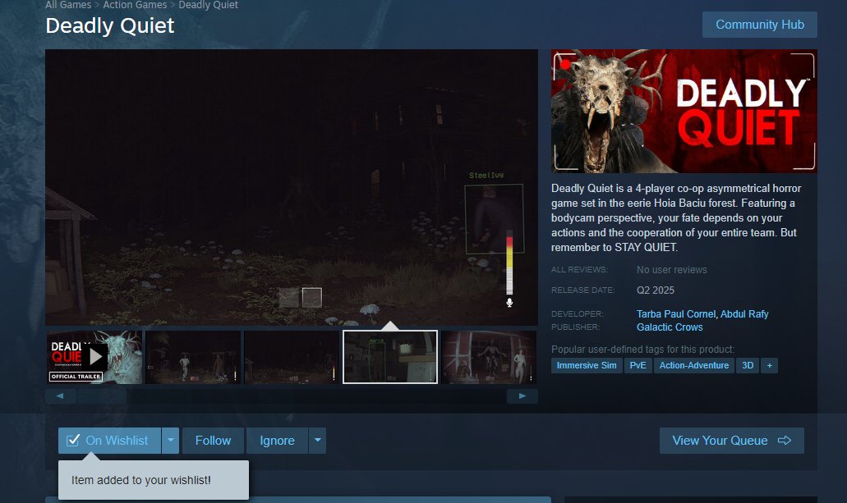
Task: Open the Ignore options dropdown arrow
Action: point(318,441)
